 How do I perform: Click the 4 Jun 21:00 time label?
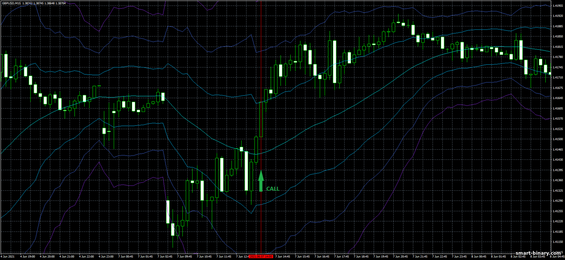coord(67,256)
